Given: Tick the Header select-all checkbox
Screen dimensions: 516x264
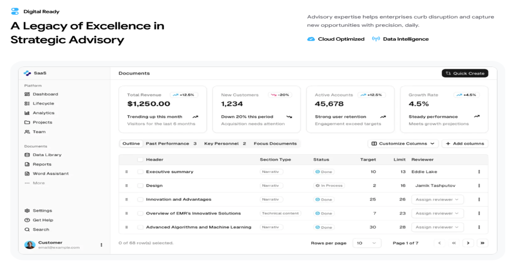Looking at the screenshot, I should point(140,159).
